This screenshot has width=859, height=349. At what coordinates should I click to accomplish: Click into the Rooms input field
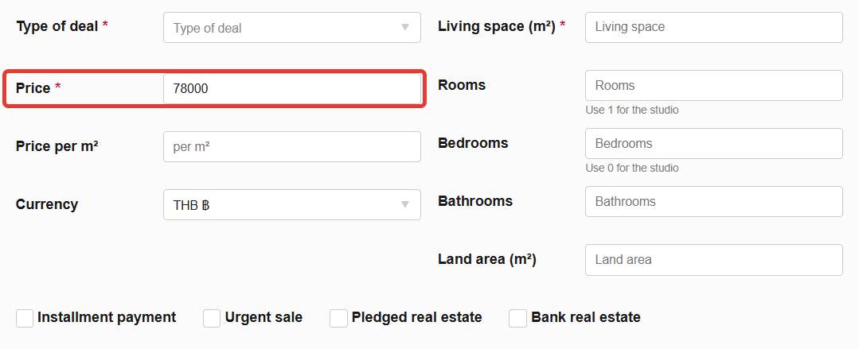(713, 85)
